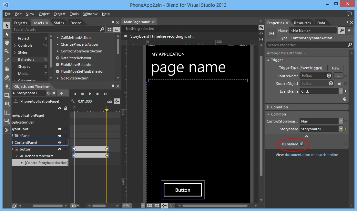The height and width of the screenshot is (211, 357).
Task: Click the feedback speech bubble icon
Action: pyautogui.click(x=349, y=14)
